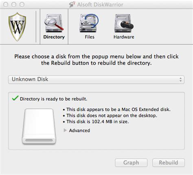Select the Directory magnifier disk icon

[x=54, y=23]
